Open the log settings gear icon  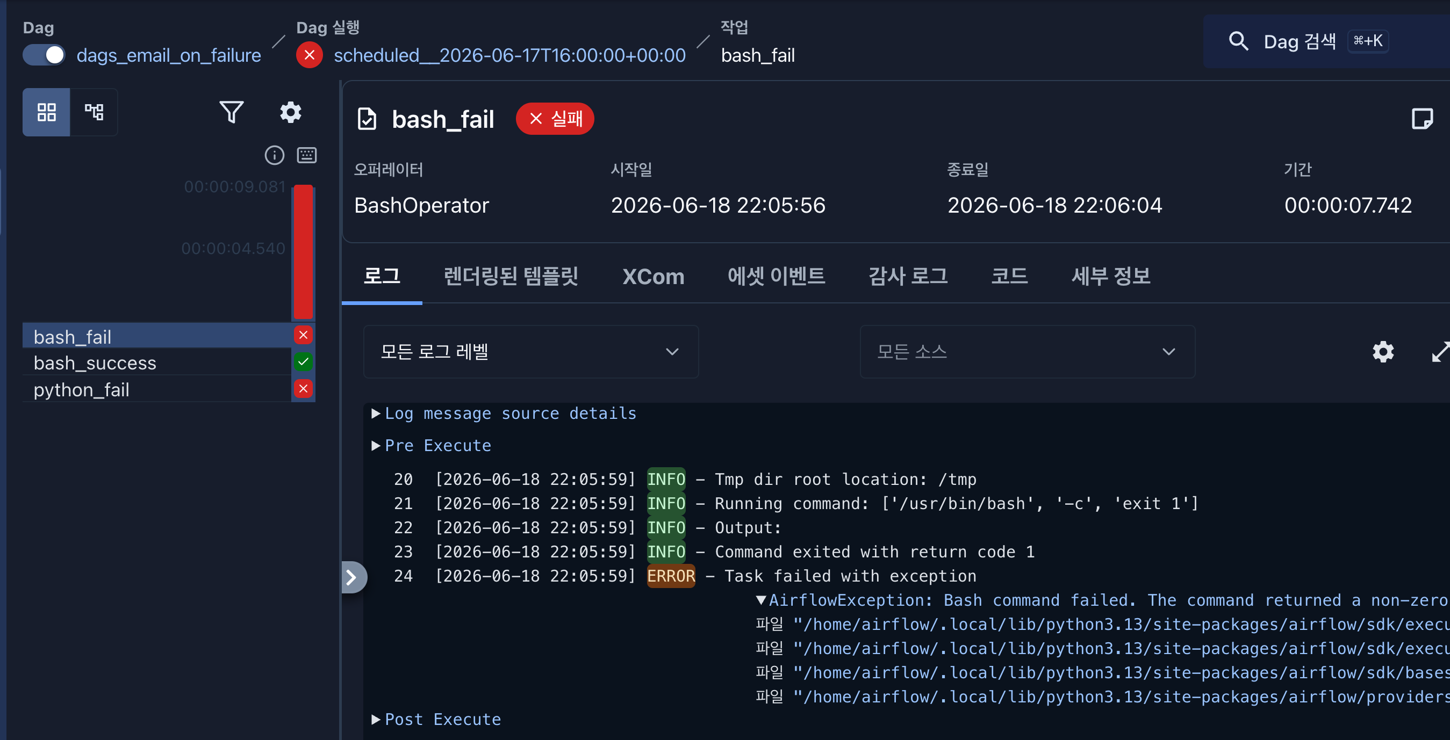click(x=1382, y=351)
